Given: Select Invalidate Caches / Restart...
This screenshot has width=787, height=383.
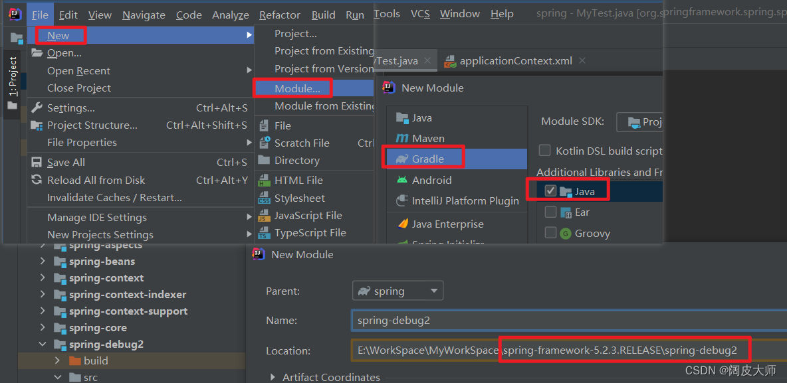Looking at the screenshot, I should point(140,198).
